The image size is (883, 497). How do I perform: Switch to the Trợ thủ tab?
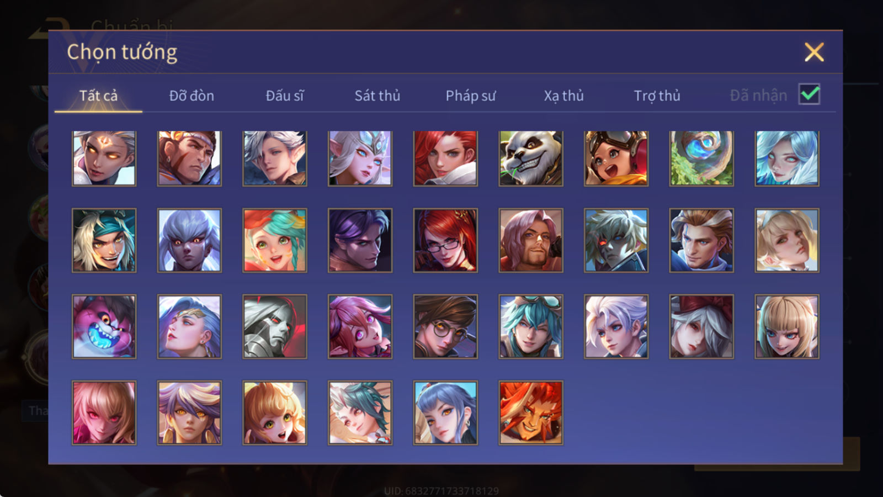[657, 96]
